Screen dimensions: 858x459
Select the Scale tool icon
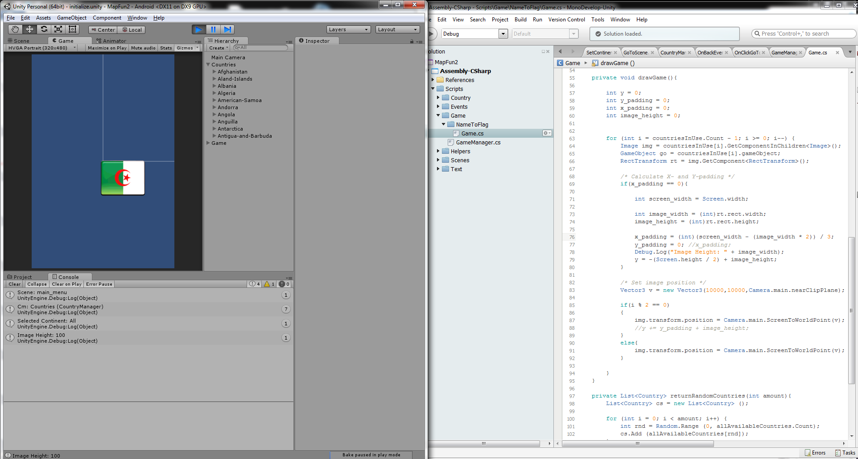pyautogui.click(x=58, y=29)
